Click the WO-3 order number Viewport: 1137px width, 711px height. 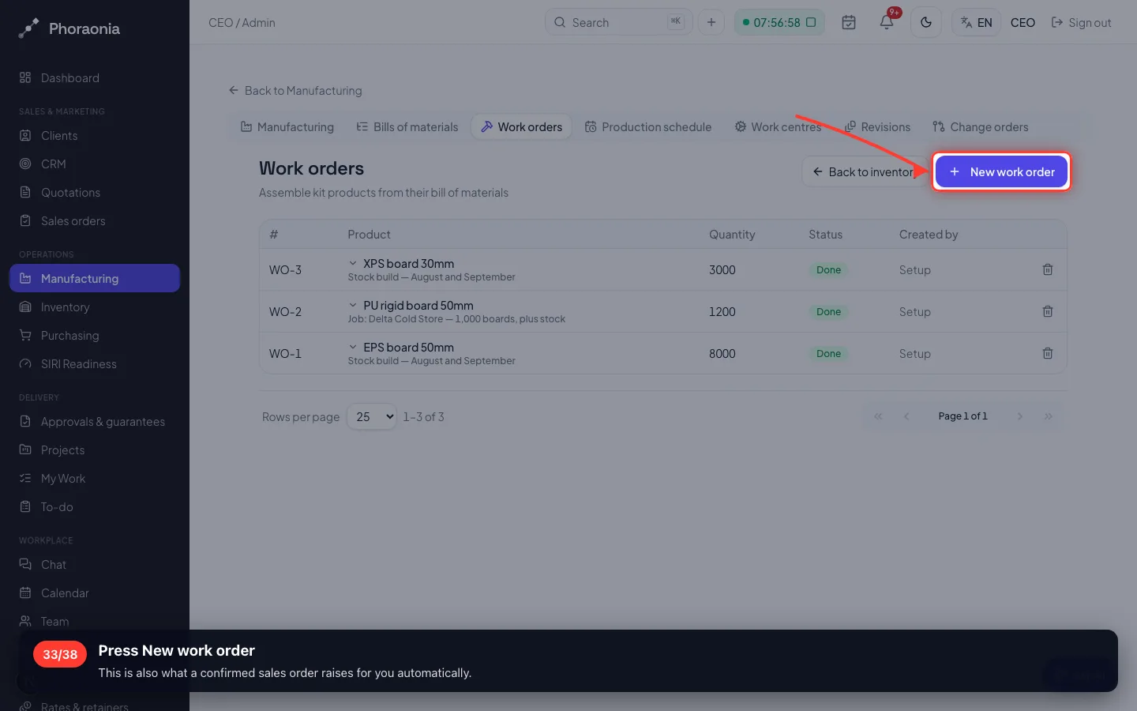[x=285, y=270]
